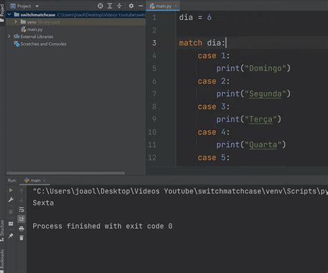Image resolution: width=328 pixels, height=273 pixels.
Task: Expand the venv folder
Action: pyautogui.click(x=15, y=22)
